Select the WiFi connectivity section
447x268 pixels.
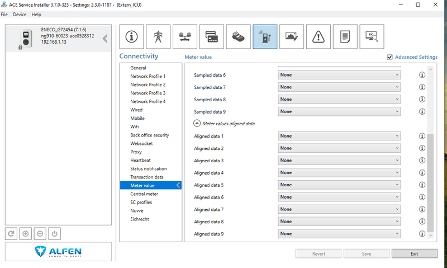[135, 126]
